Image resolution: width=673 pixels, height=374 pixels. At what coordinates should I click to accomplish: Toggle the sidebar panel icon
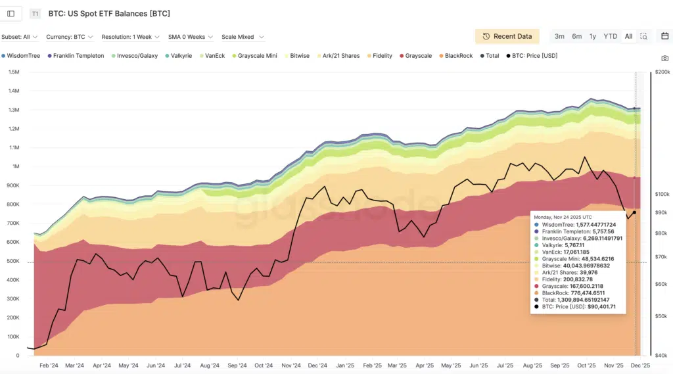pyautogui.click(x=11, y=13)
